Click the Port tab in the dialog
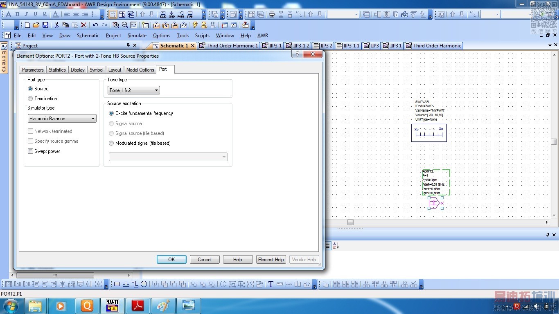Screen dimensions: 559x314 click(163, 70)
